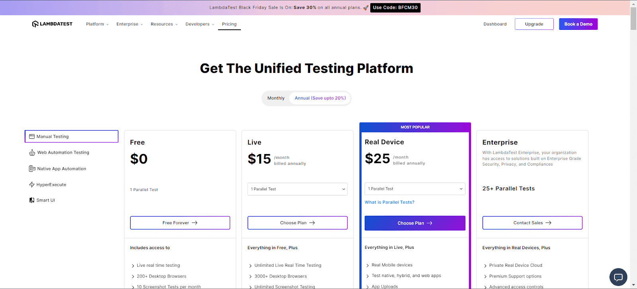Select the Manual Testing sidebar icon

(32, 137)
